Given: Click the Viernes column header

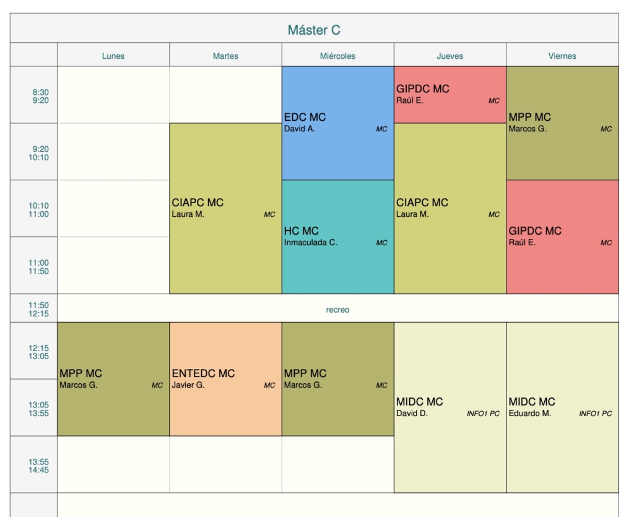Looking at the screenshot, I should [x=562, y=56].
